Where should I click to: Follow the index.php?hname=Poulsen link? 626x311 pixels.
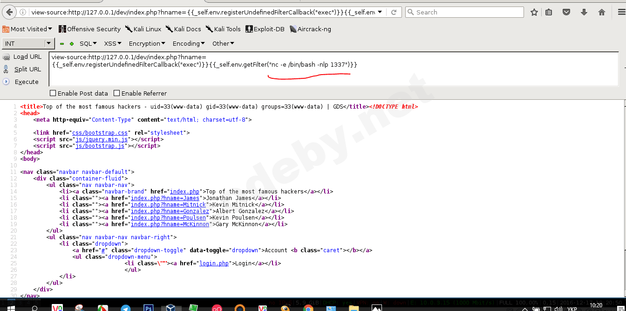click(x=168, y=218)
